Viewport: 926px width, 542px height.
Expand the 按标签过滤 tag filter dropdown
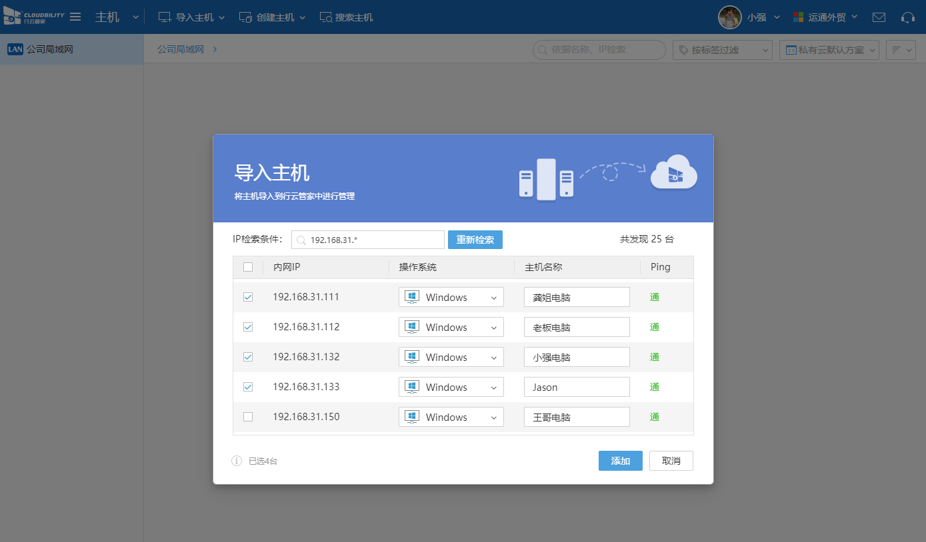(722, 49)
